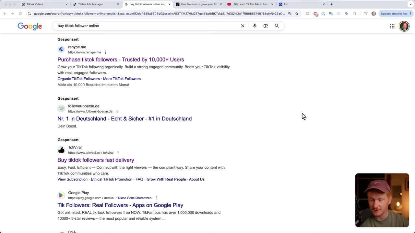Click the browser forward arrow
Image resolution: width=415 pixels, height=233 pixels.
12,14
